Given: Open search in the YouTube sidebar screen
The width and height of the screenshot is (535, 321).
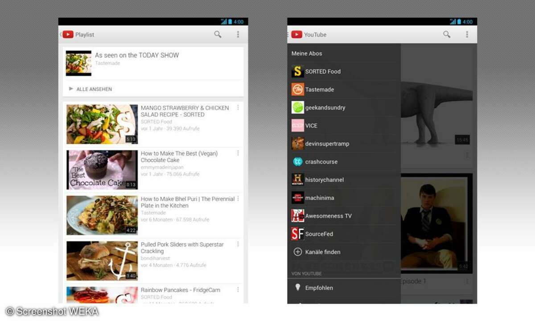Looking at the screenshot, I should click(447, 34).
